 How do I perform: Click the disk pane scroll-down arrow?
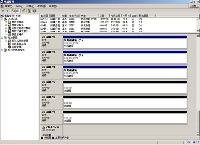pos(198,134)
